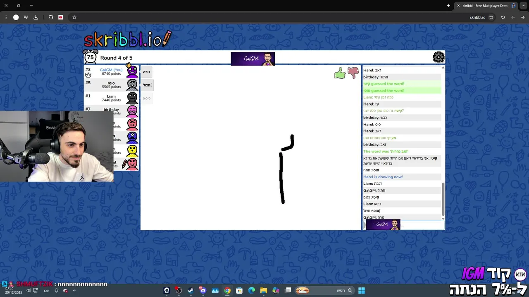Open Microsoft Store from taskbar
This screenshot has height=297, width=529.
[239, 290]
